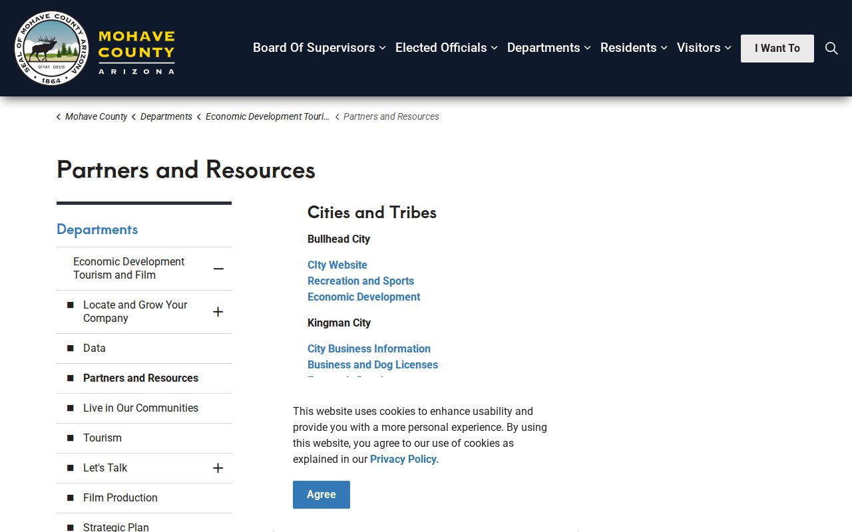Click the Mohave County seal logo

coord(51,49)
